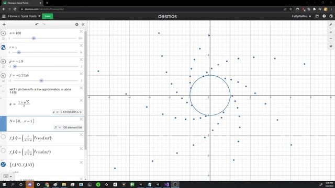This screenshot has width=335, height=188.
Task: Open the Windows Start menu
Action: pos(4,184)
